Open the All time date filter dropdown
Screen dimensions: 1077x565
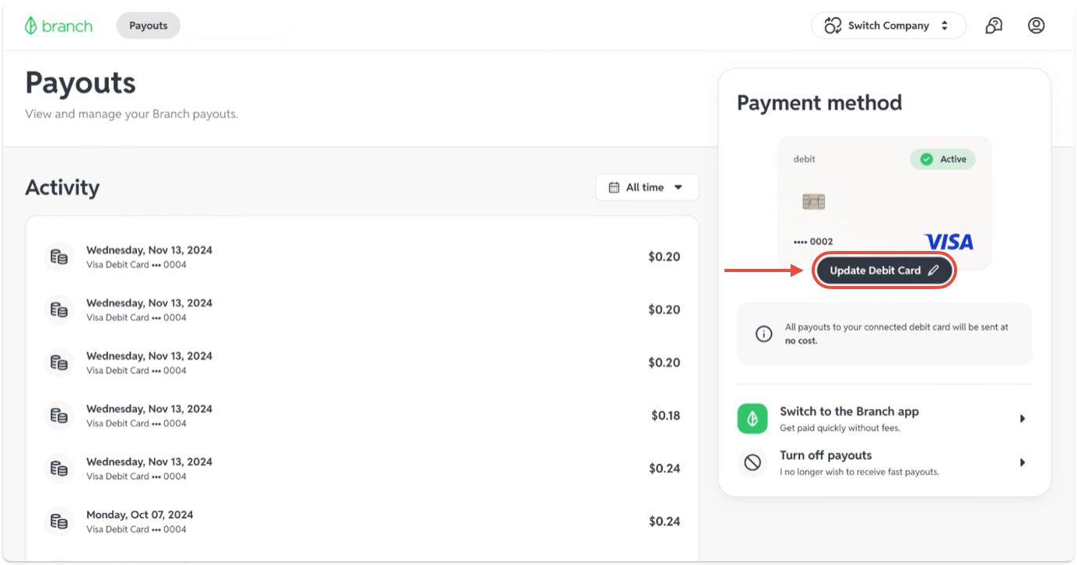(x=647, y=187)
